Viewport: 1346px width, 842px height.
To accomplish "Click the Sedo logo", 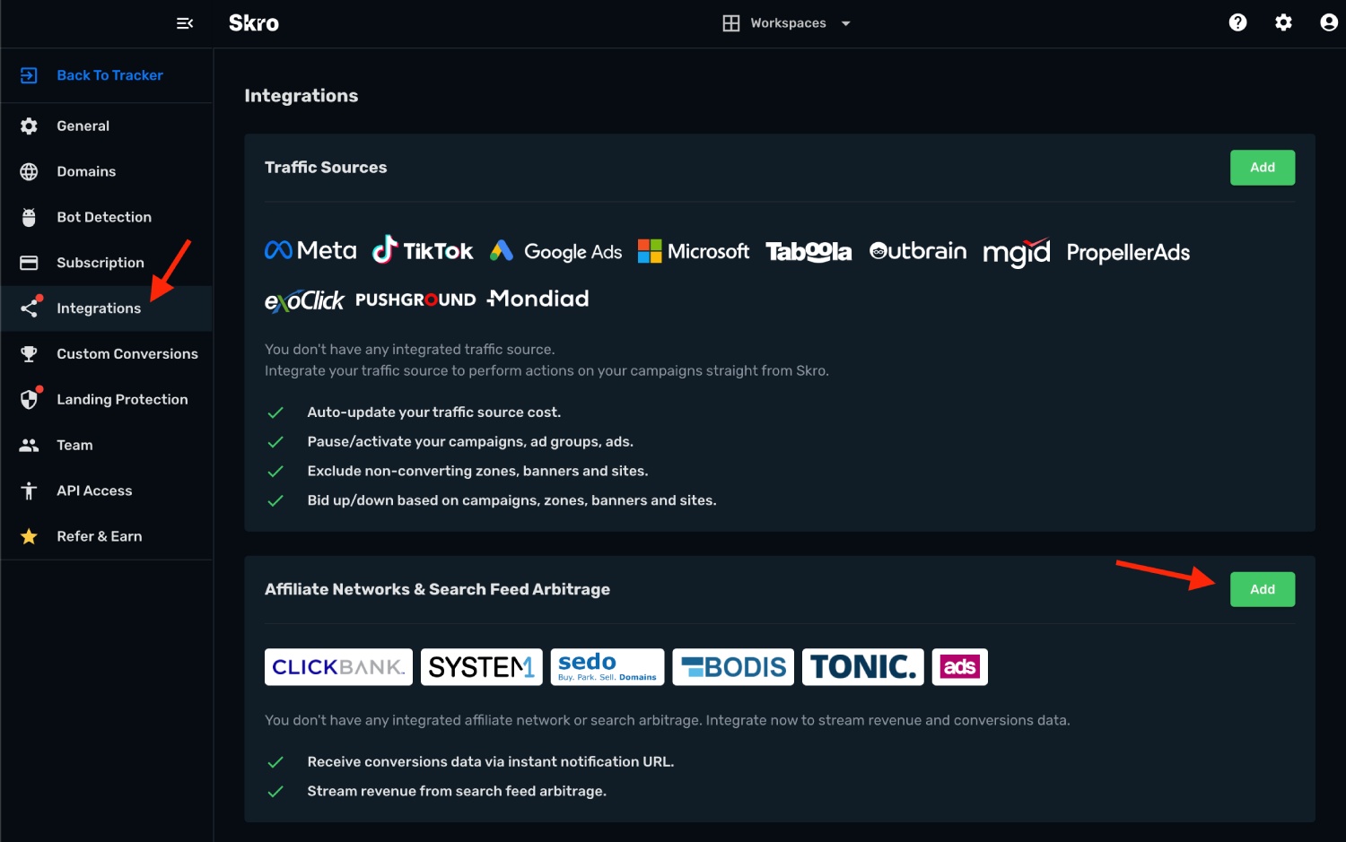I will 607,667.
